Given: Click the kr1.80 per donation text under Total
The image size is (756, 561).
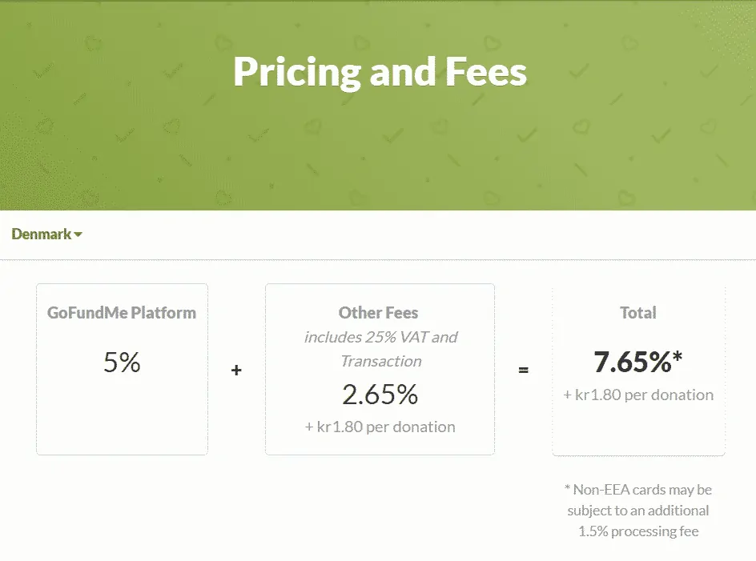Looking at the screenshot, I should (x=638, y=395).
